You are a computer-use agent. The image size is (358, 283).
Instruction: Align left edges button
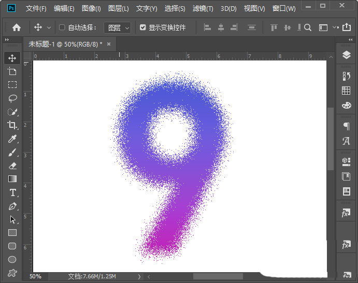tap(207, 27)
